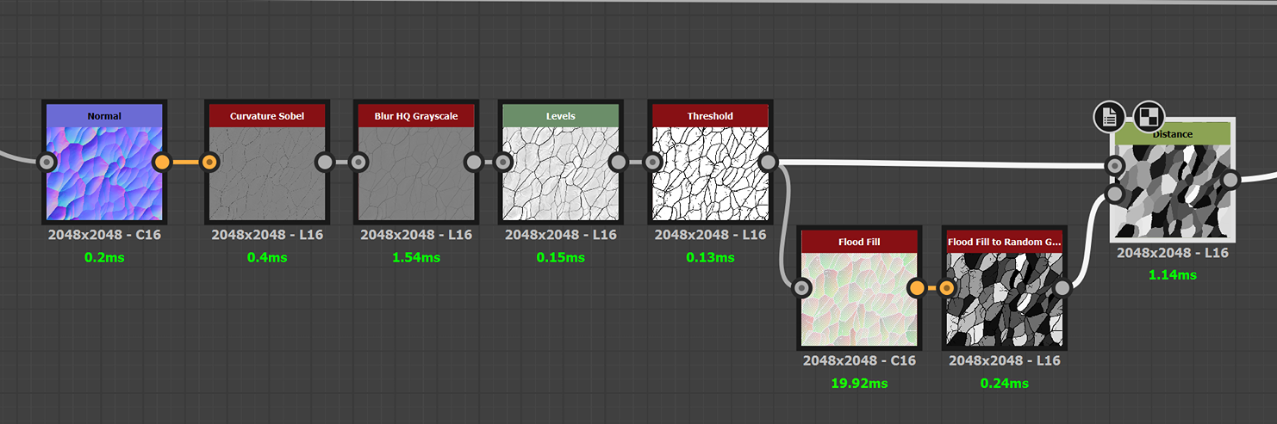Click the Normal node title bar

coord(104,116)
